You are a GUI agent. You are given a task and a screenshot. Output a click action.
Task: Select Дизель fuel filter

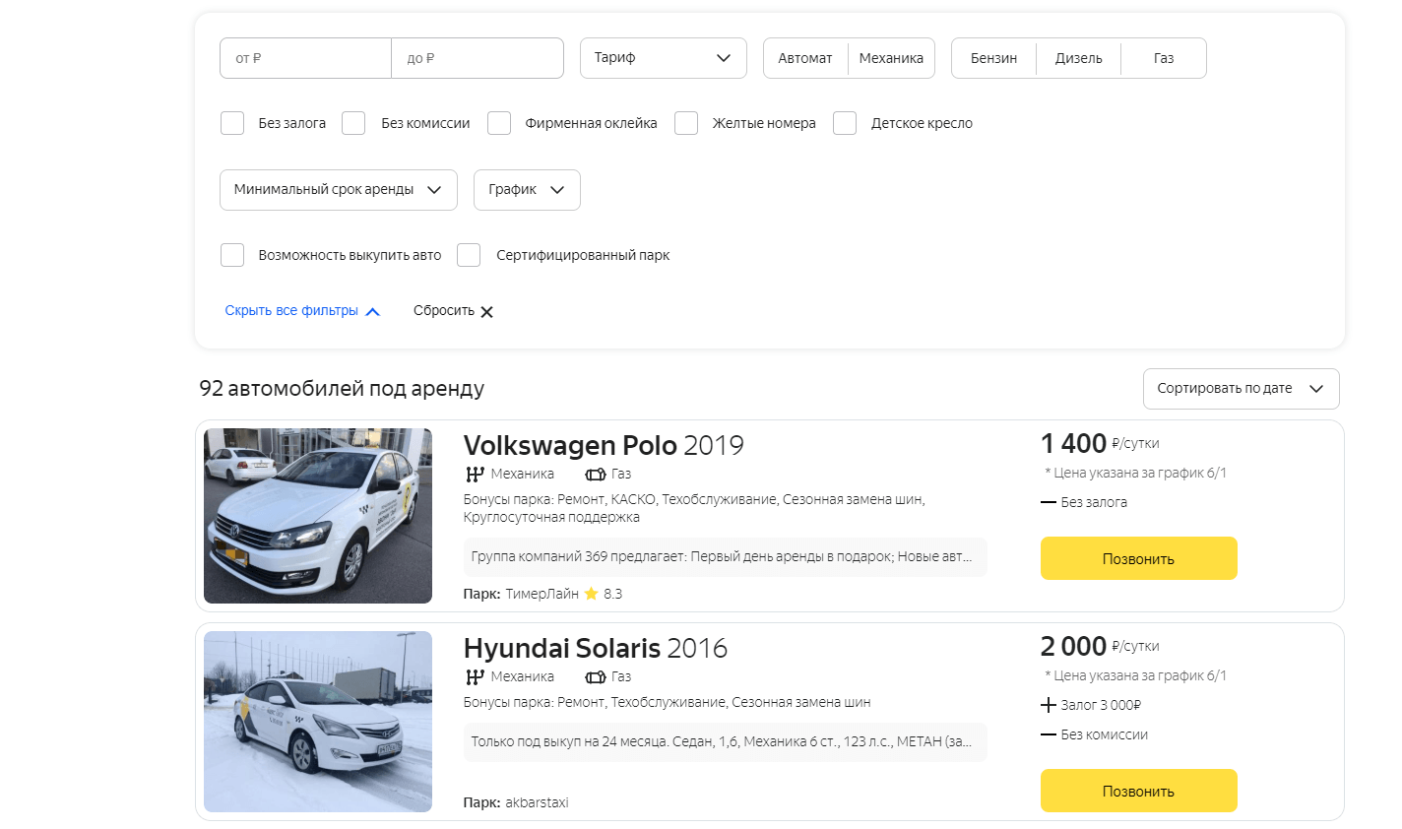[1079, 58]
